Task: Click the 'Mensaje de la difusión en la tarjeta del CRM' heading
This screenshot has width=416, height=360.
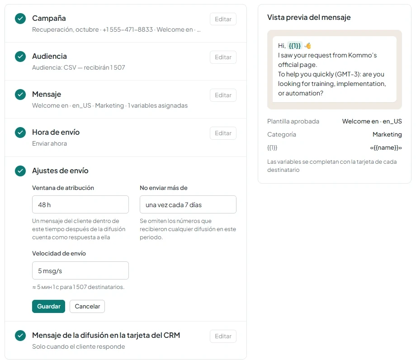Action: click(106, 335)
